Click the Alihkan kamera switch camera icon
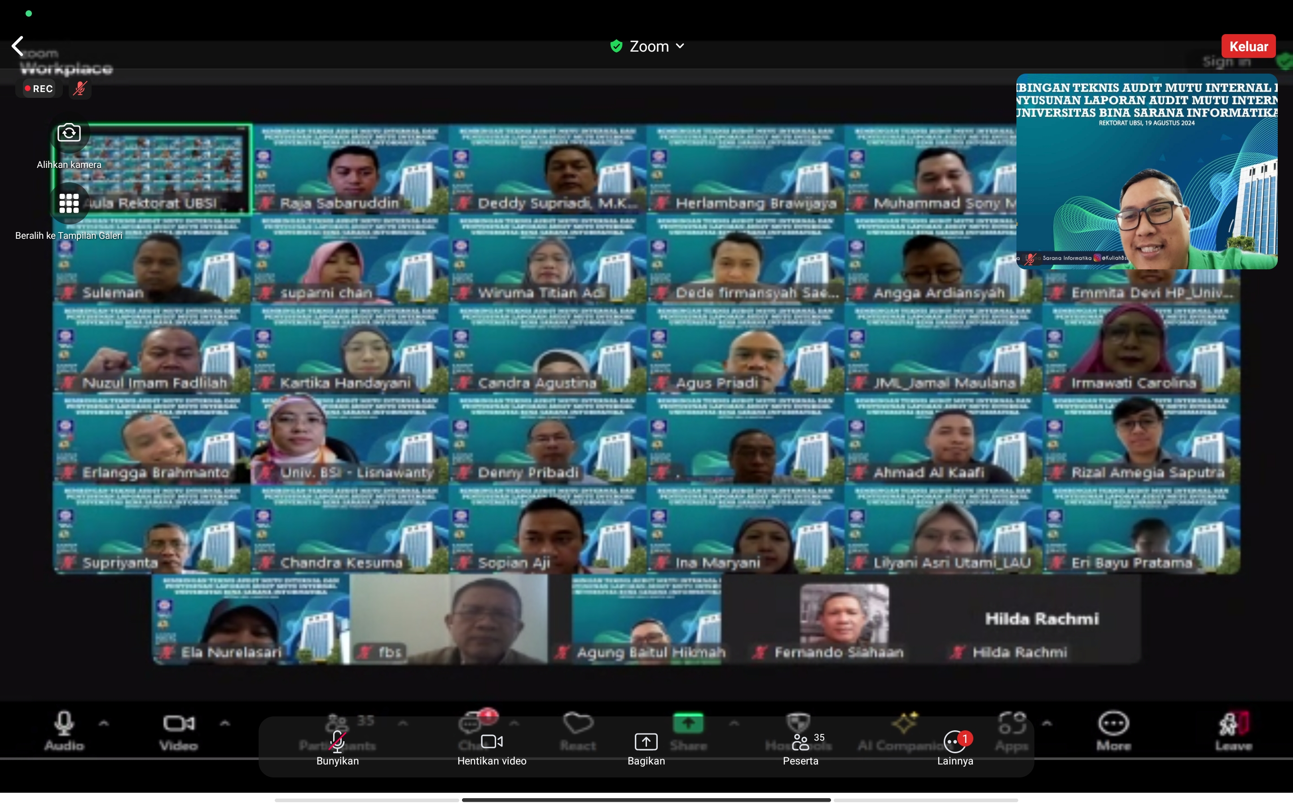This screenshot has height=808, width=1293. click(x=69, y=132)
